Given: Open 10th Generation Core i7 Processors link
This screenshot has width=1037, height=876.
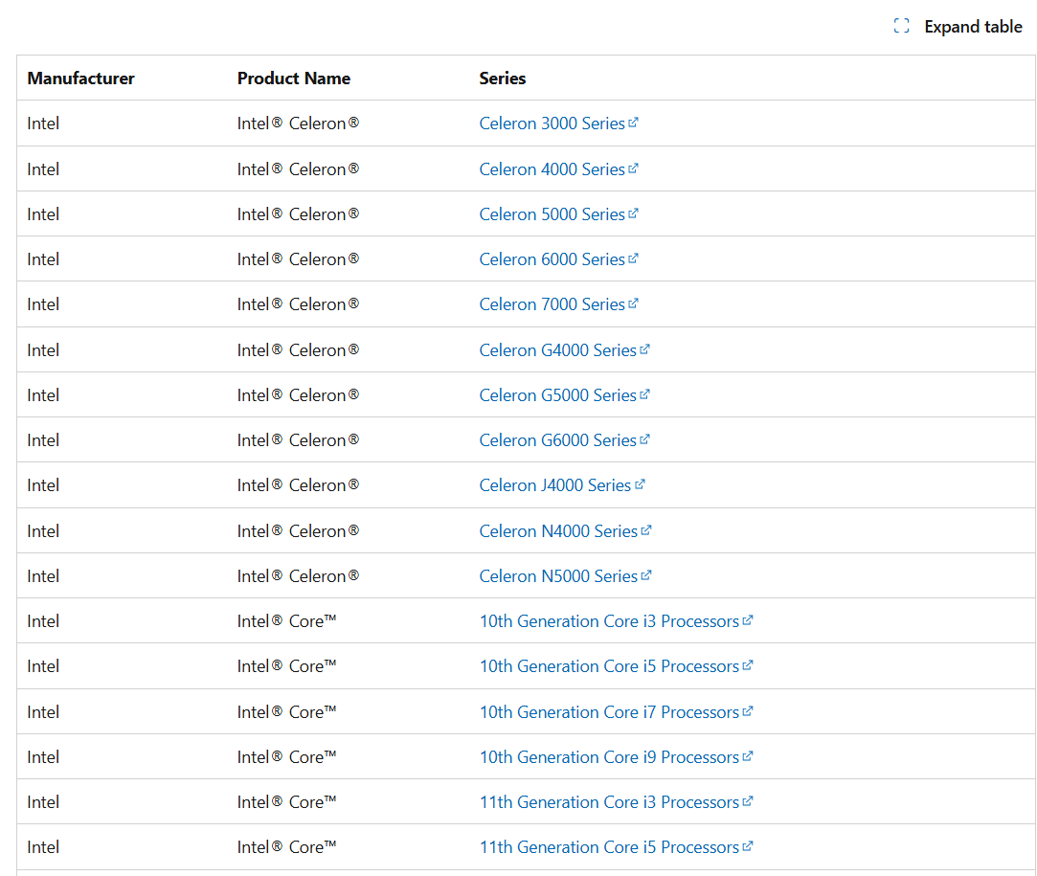Looking at the screenshot, I should 609,712.
